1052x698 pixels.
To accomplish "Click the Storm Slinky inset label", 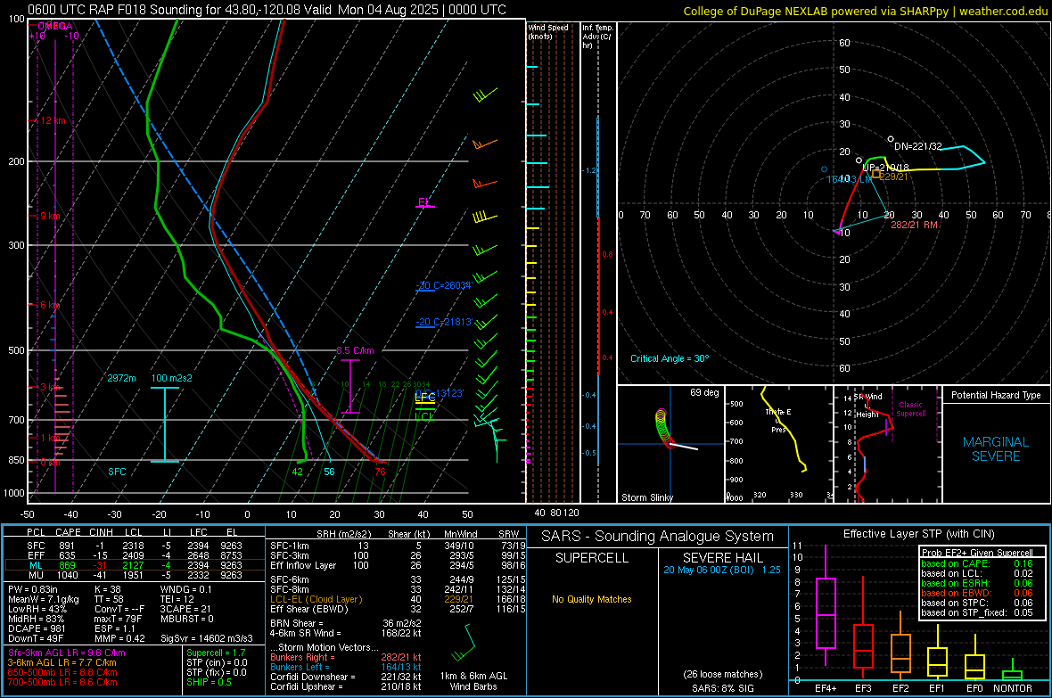I will 646,497.
